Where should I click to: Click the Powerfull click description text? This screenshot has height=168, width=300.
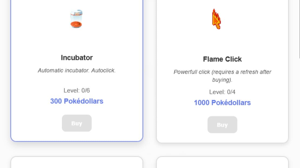coord(222,76)
